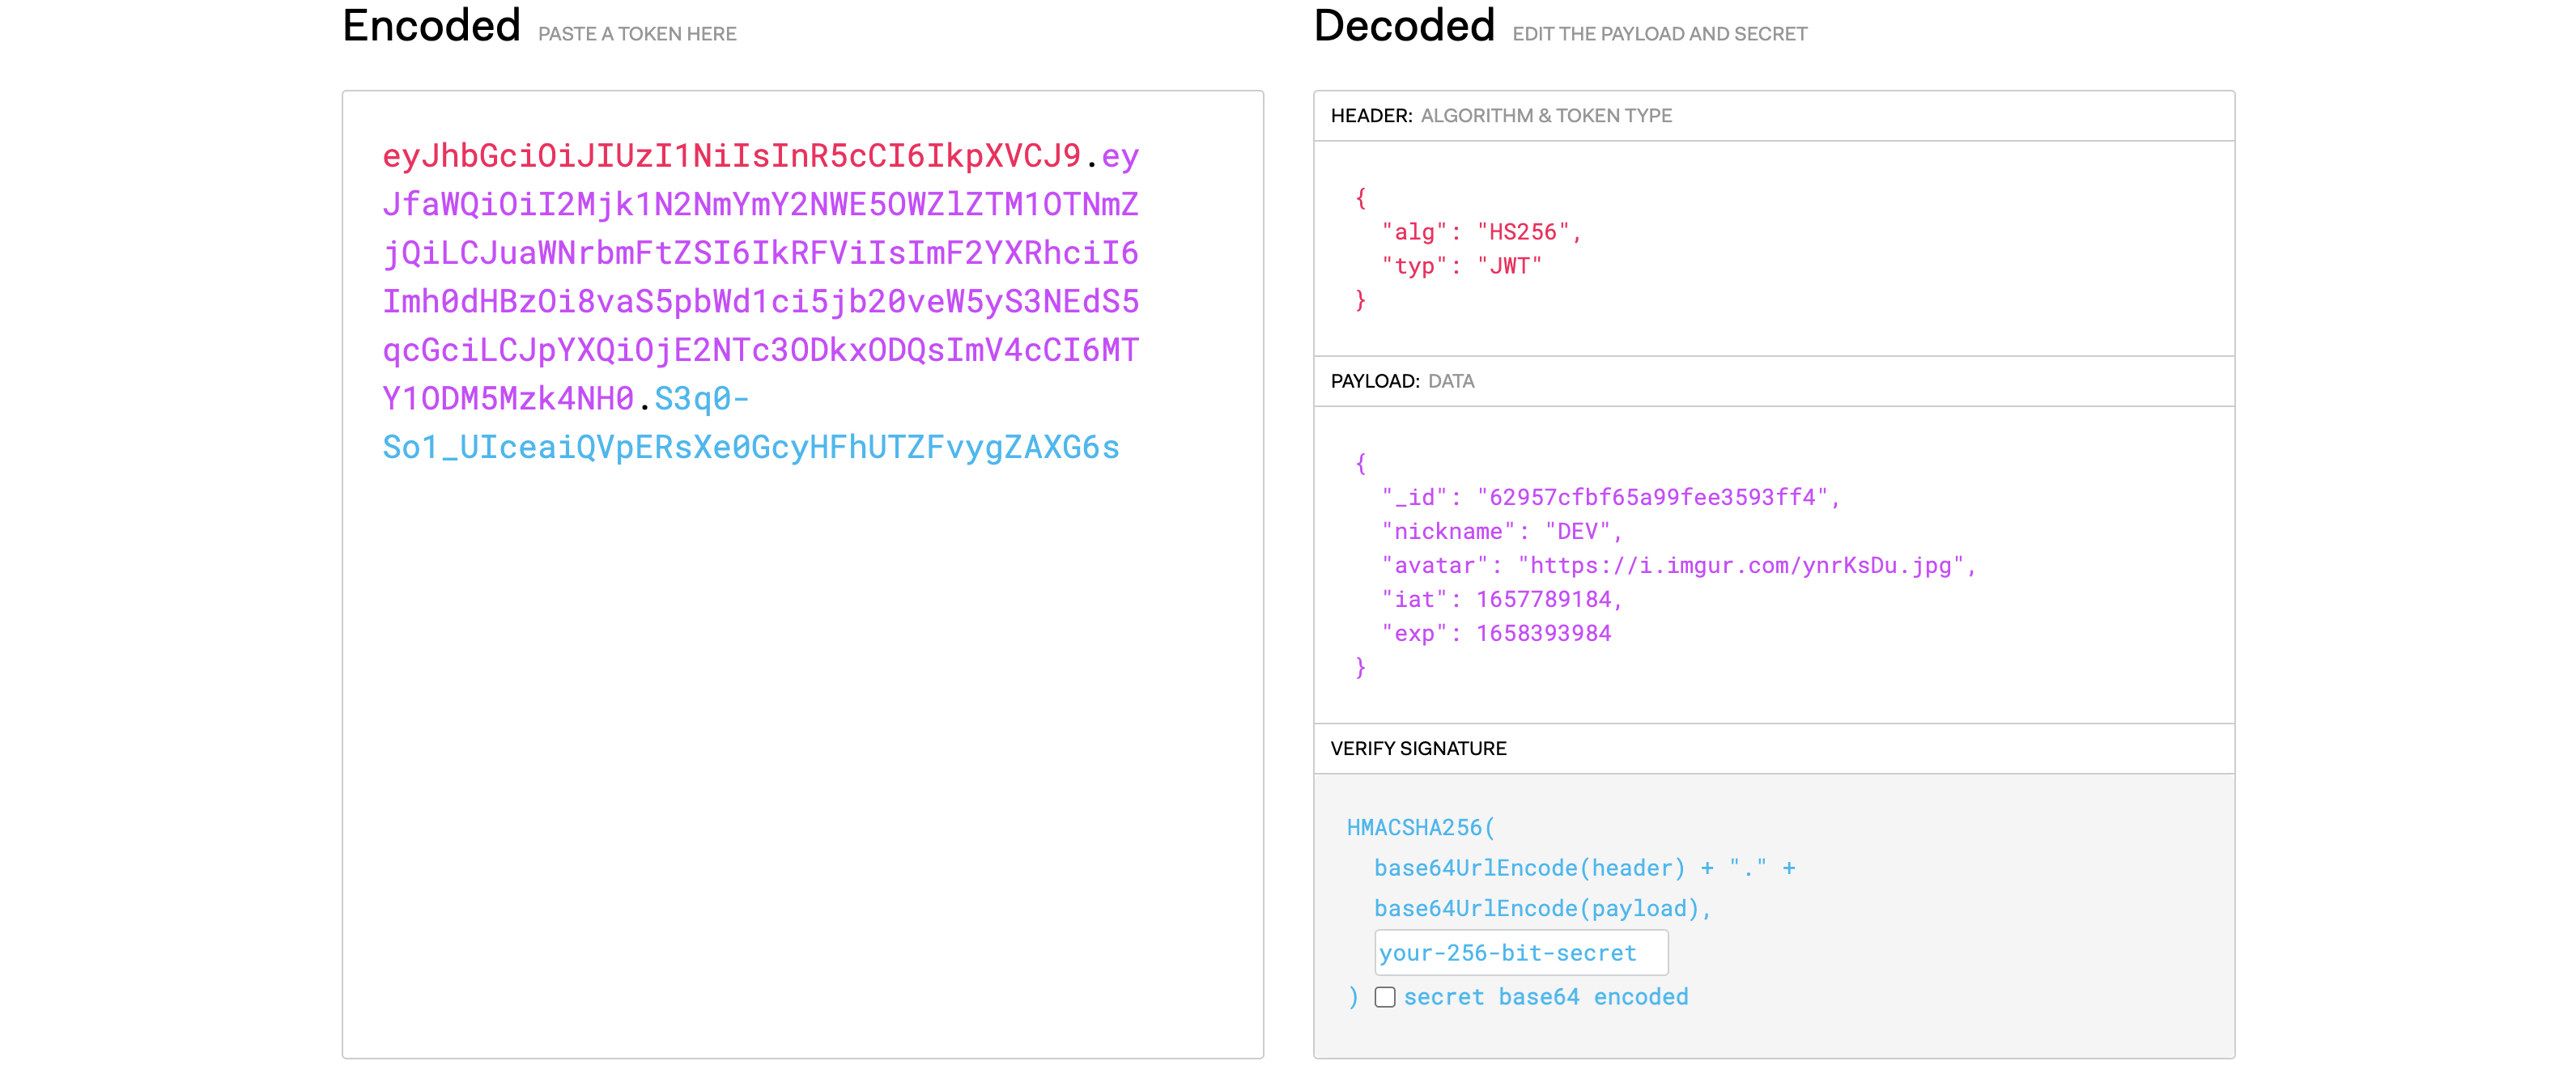Image resolution: width=2576 pixels, height=1078 pixels.
Task: Click into the your-256-bit-secret field
Action: [x=1520, y=953]
